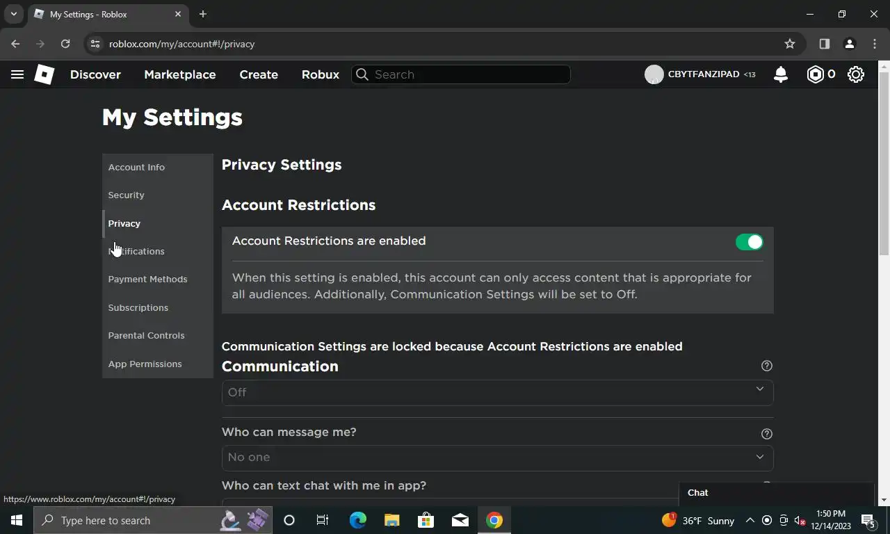Open Microsoft Store from taskbar
Image resolution: width=890 pixels, height=534 pixels.
click(426, 520)
